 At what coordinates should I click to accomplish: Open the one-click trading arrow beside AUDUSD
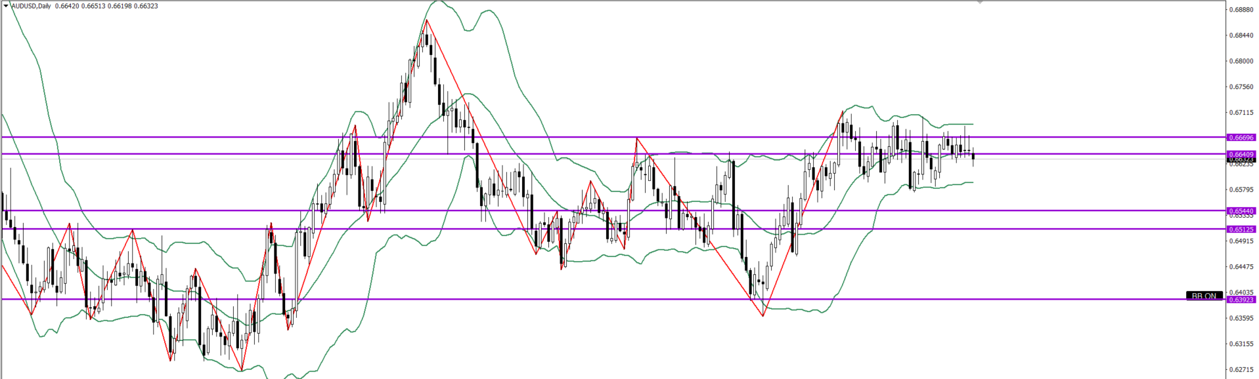coord(6,6)
